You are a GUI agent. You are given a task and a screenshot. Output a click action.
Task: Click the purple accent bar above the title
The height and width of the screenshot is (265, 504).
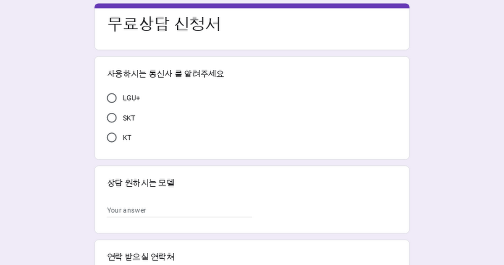tap(252, 6)
